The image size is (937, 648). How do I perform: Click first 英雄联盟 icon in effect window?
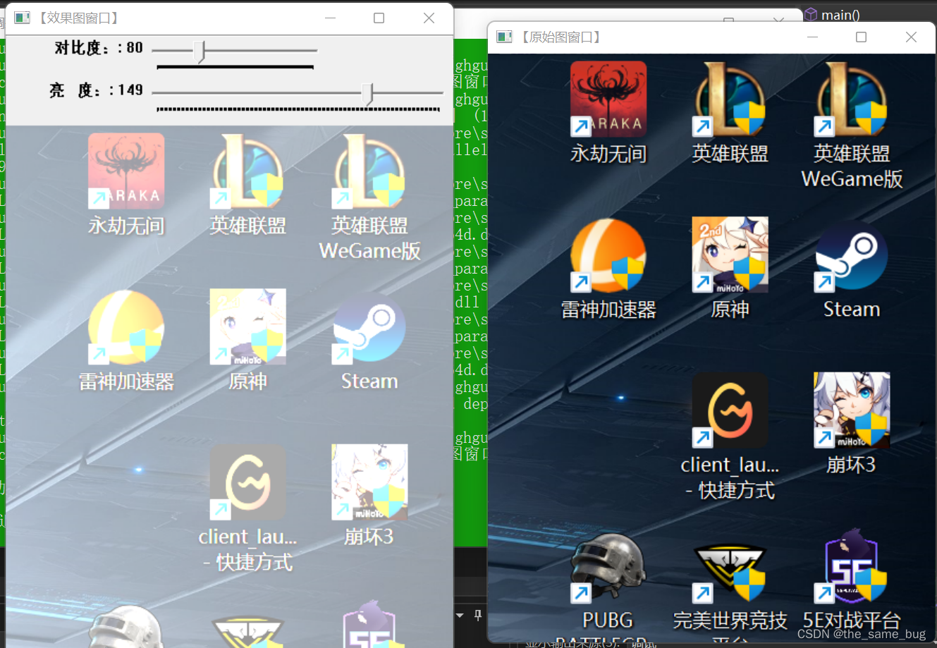pyautogui.click(x=247, y=171)
